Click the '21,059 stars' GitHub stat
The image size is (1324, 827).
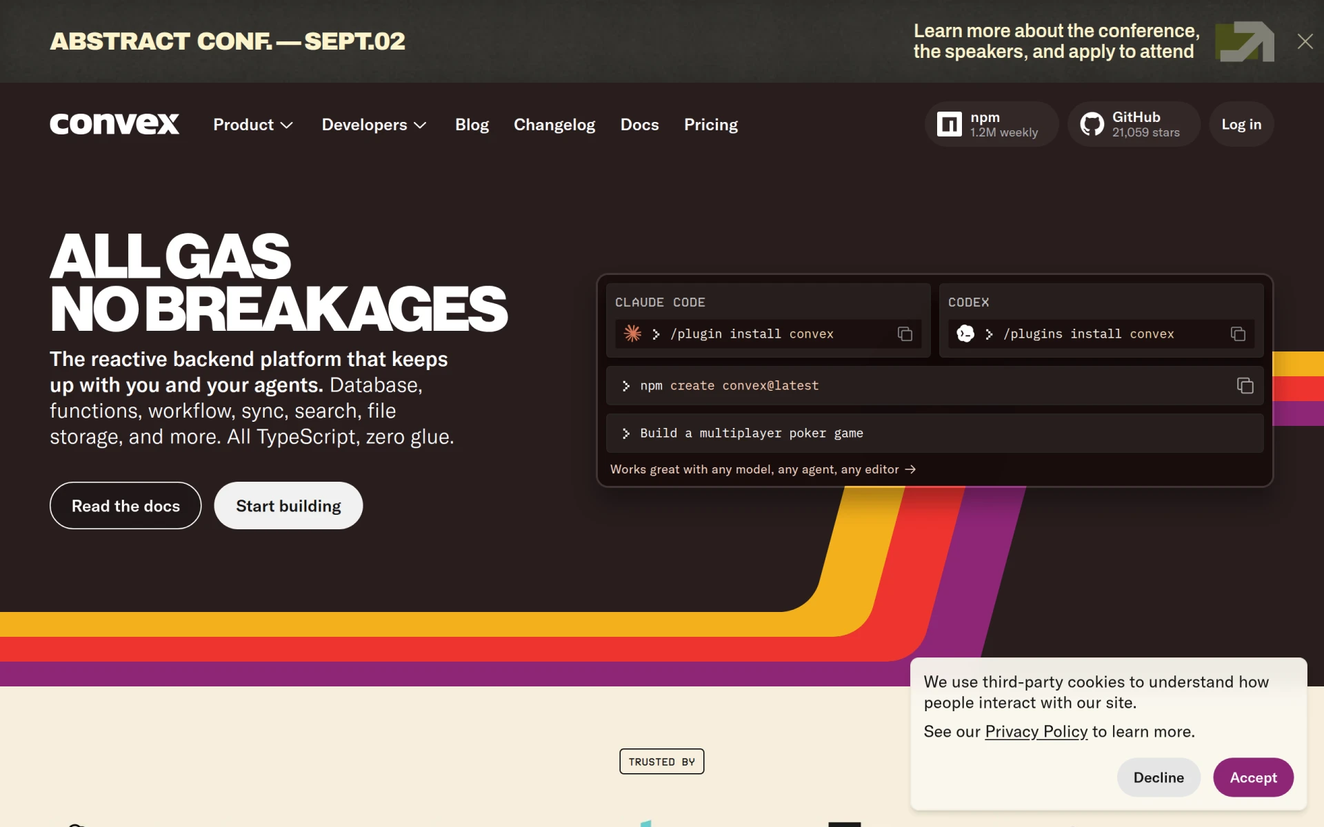pos(1146,132)
